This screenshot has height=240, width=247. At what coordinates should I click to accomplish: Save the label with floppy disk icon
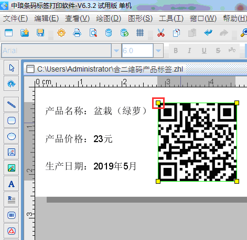[40, 33]
